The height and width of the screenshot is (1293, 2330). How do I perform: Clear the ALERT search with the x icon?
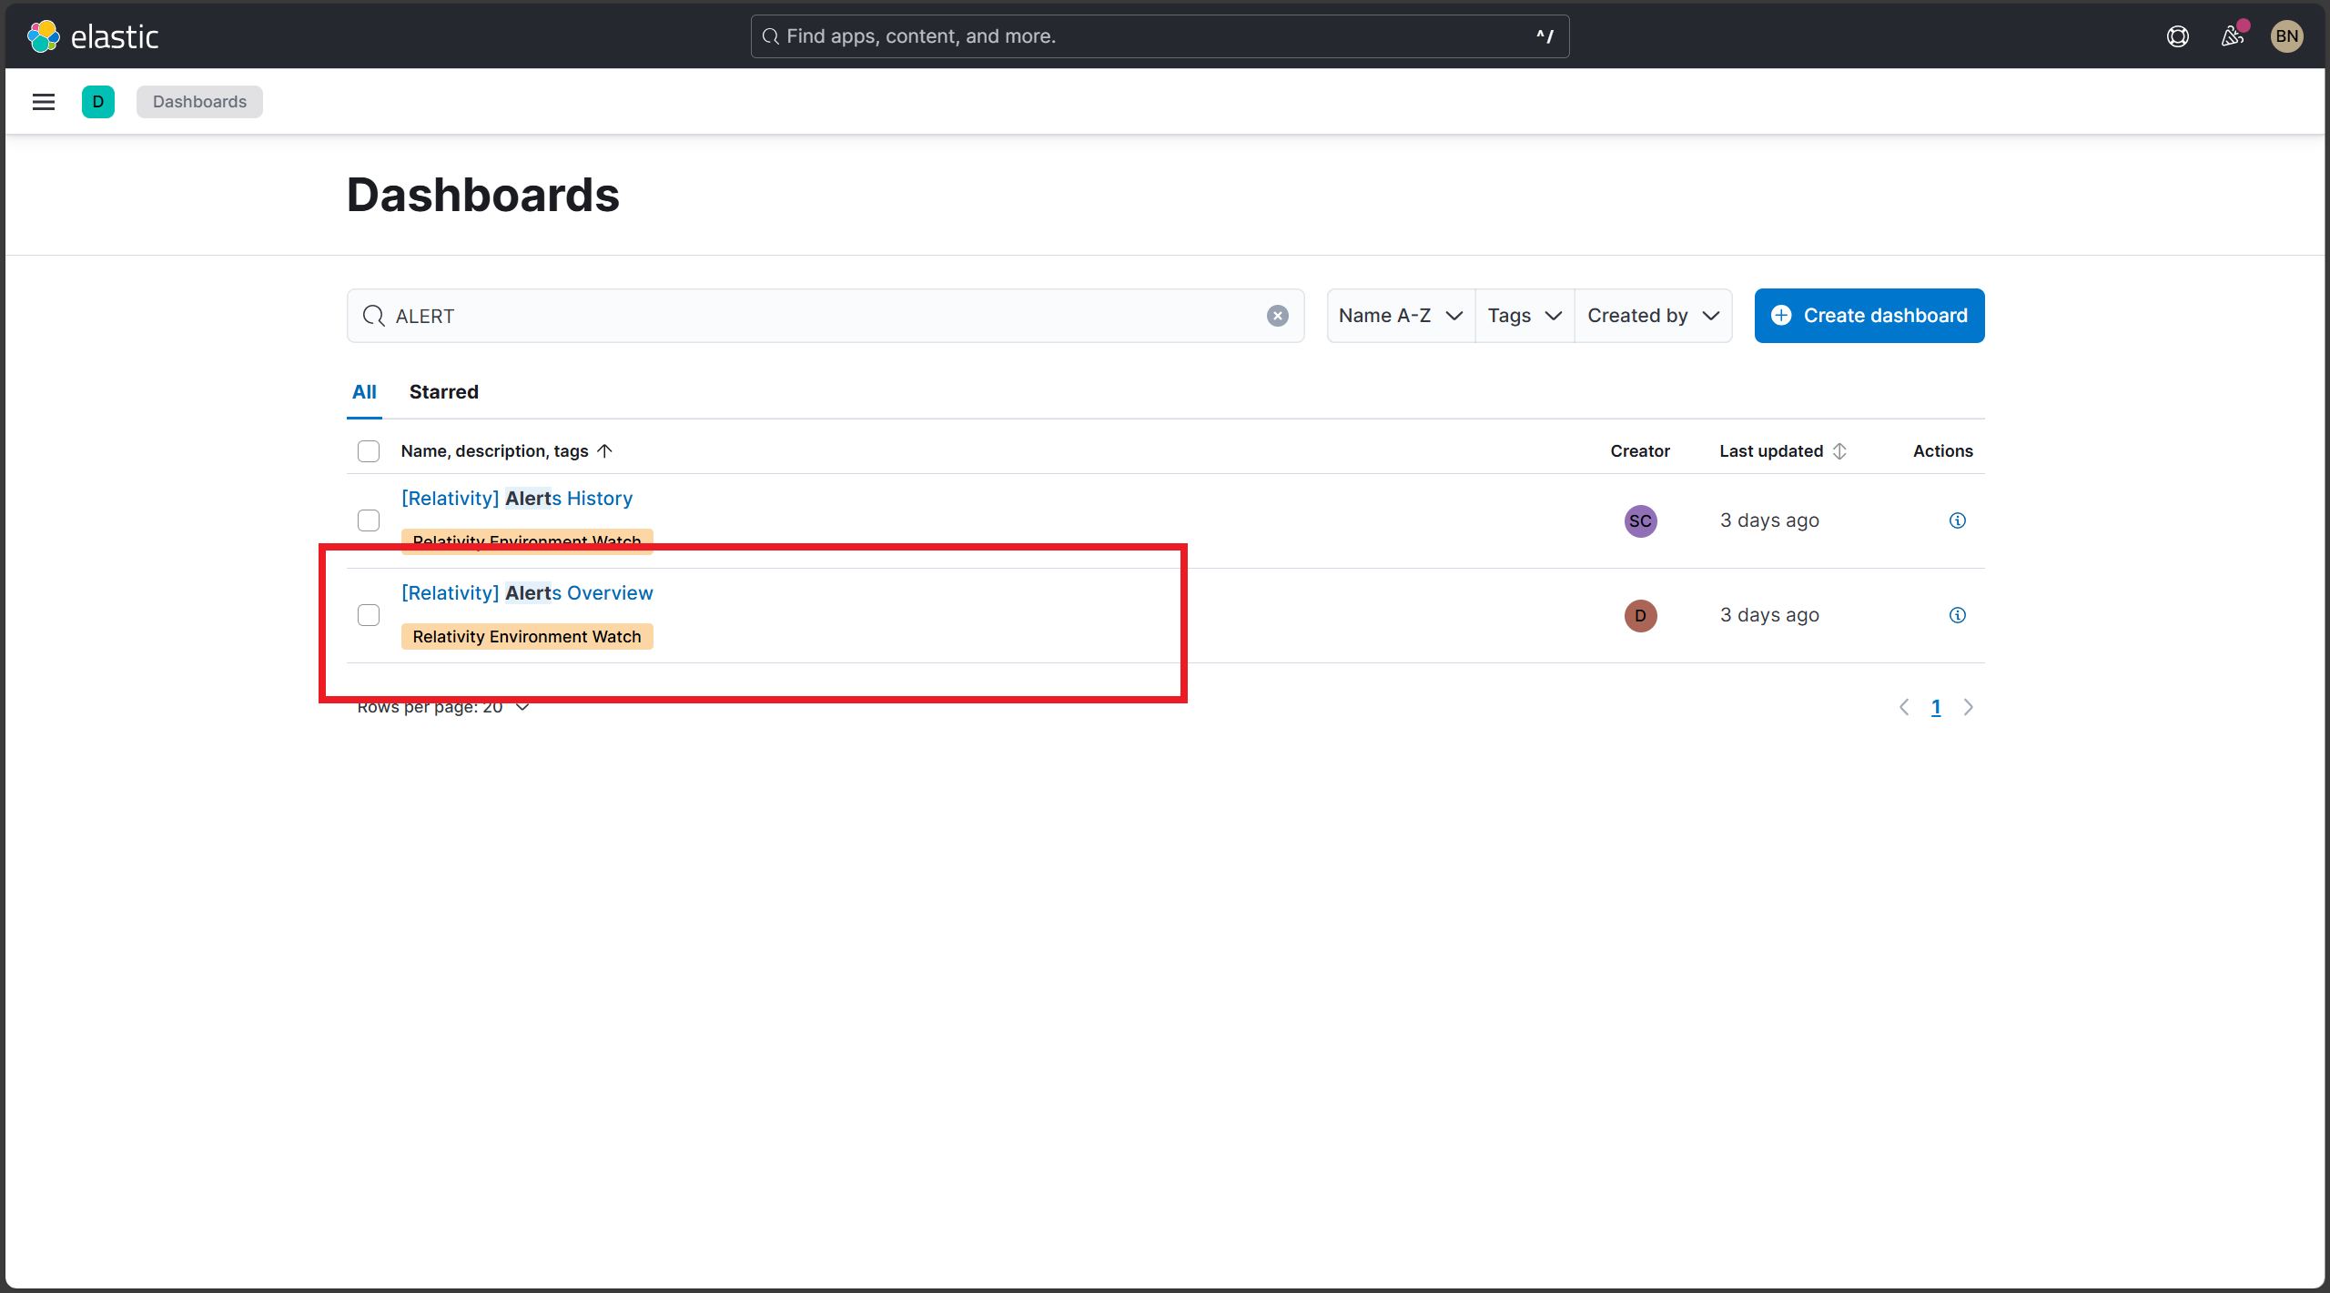(1278, 316)
